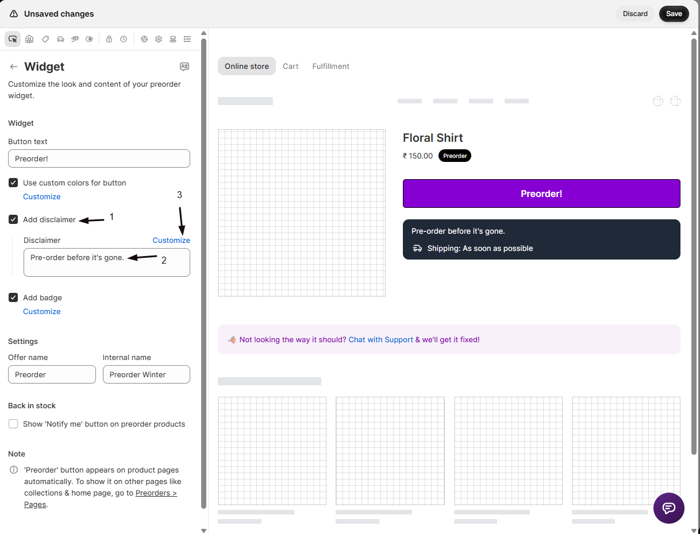
Task: Open the payment card-in-hand icon in toolbar
Action: [x=75, y=39]
